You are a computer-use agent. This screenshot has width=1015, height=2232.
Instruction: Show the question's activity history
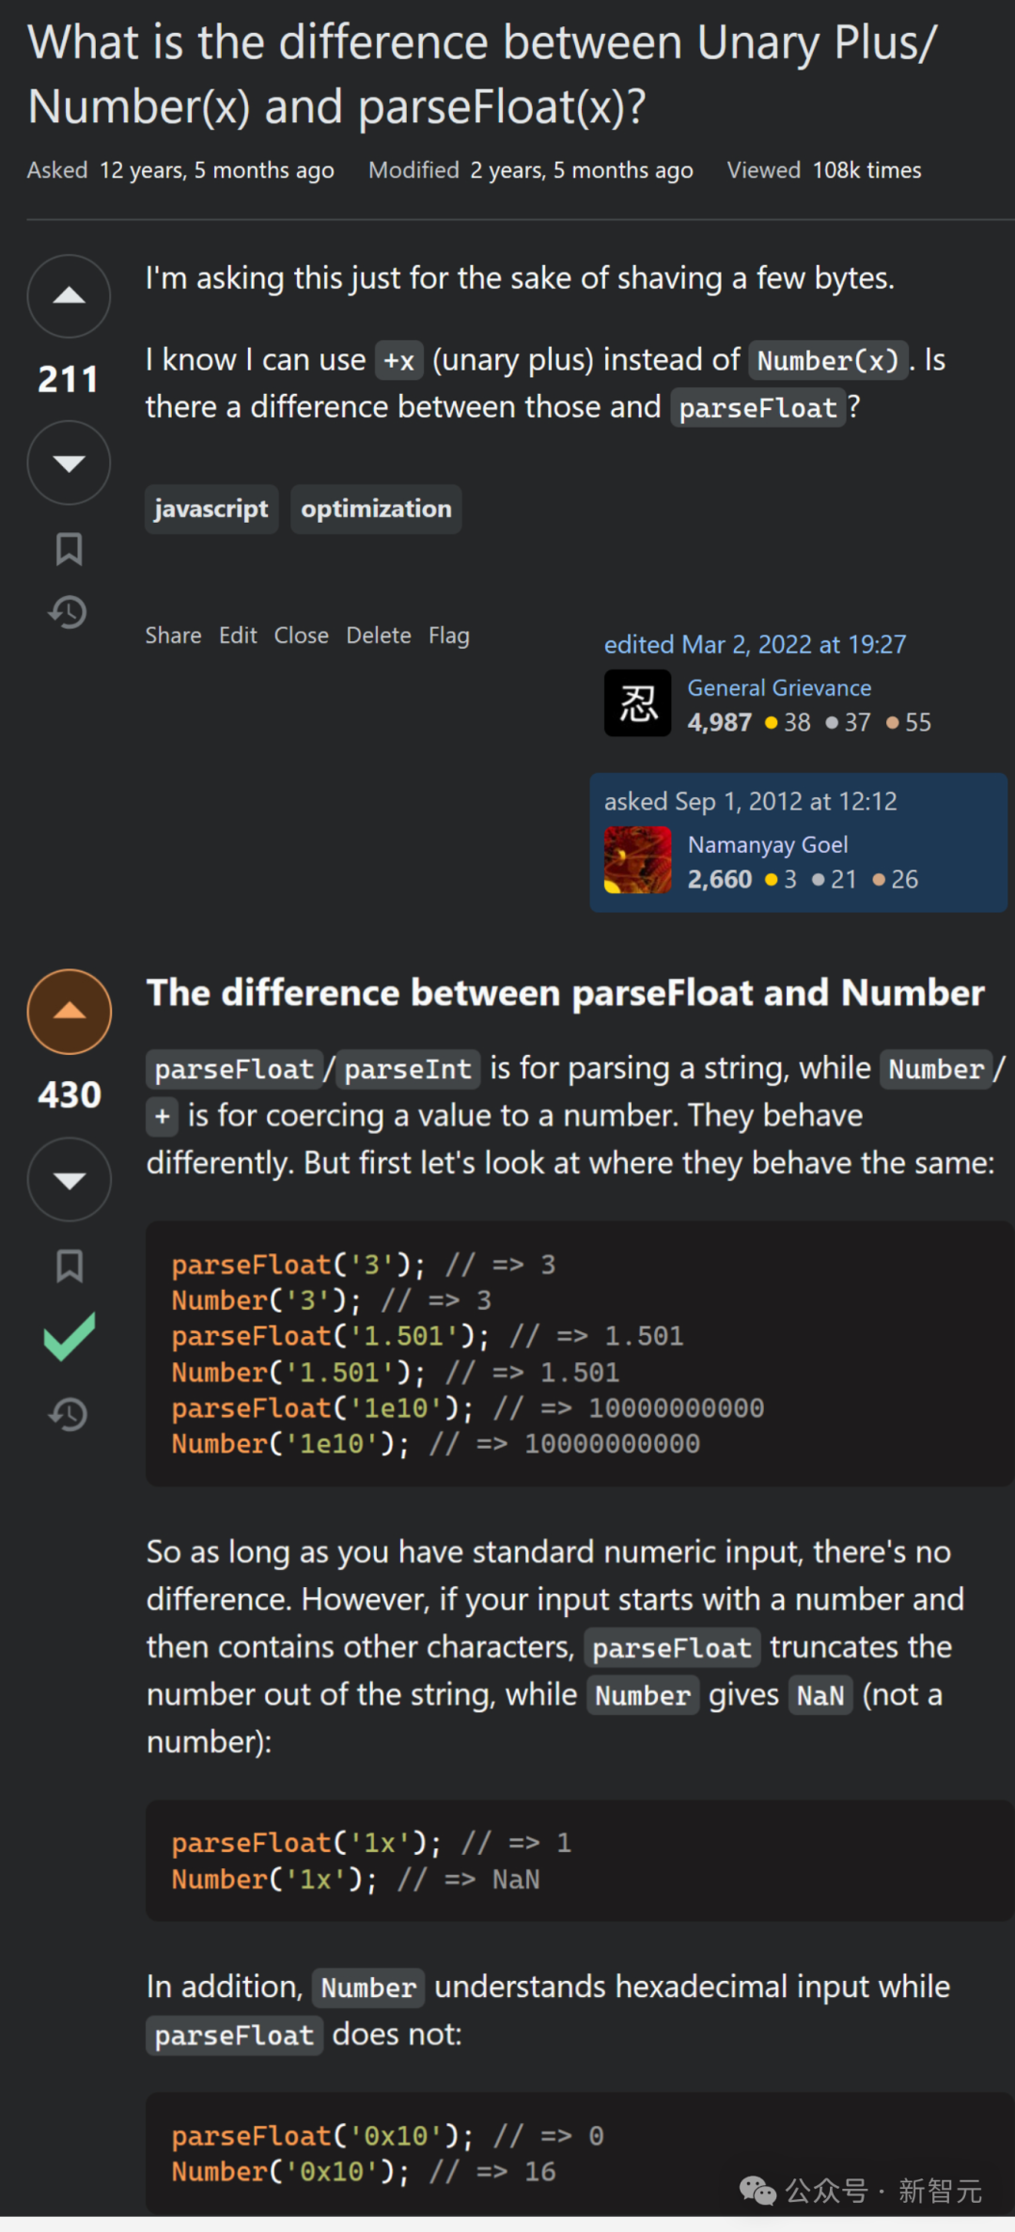tap(69, 613)
